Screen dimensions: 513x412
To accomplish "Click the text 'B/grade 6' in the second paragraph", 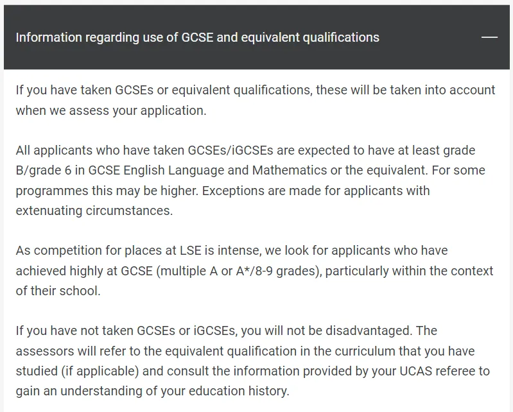I will click(x=43, y=171).
